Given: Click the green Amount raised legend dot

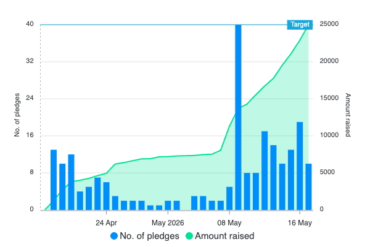Looking at the screenshot, I should pyautogui.click(x=189, y=236).
